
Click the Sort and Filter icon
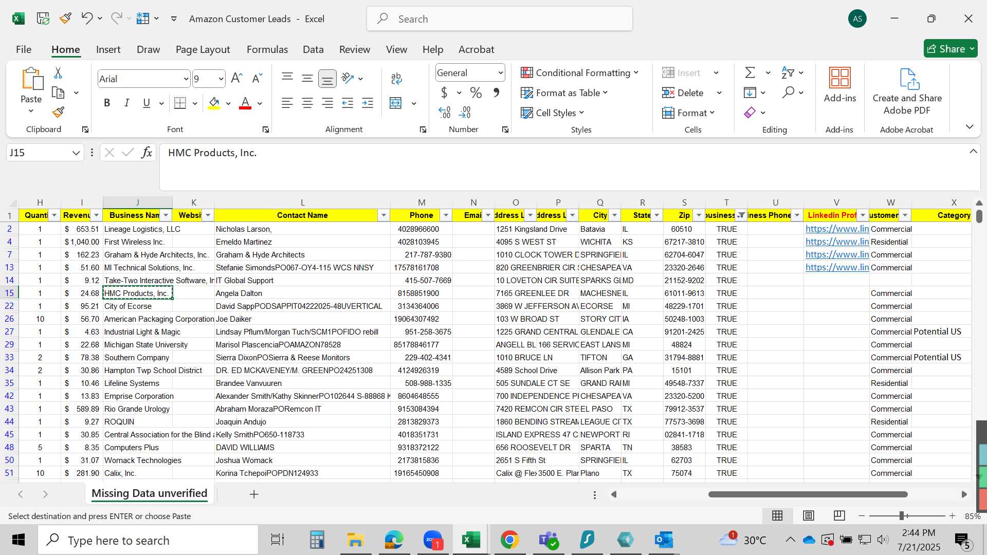(788, 72)
